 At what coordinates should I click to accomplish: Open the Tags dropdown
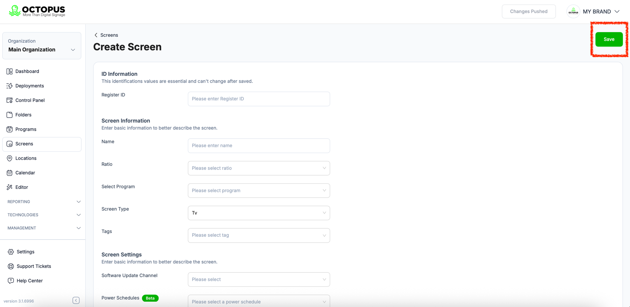click(259, 235)
